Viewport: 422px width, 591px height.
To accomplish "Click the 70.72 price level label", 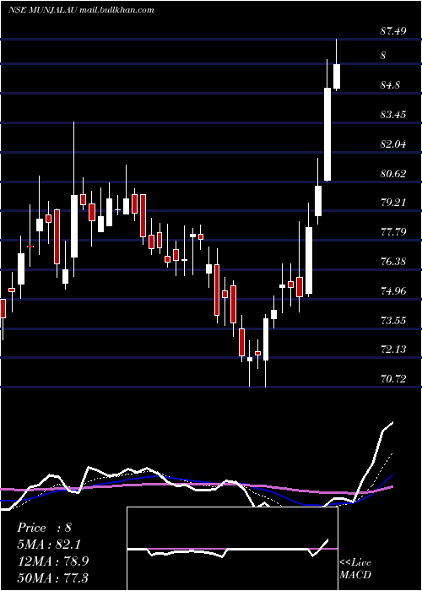I will (393, 379).
